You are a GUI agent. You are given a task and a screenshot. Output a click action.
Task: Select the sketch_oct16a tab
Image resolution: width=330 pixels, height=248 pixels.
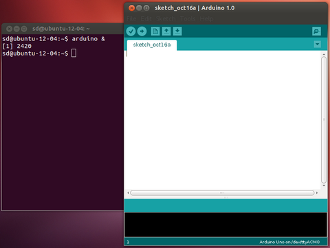click(152, 45)
